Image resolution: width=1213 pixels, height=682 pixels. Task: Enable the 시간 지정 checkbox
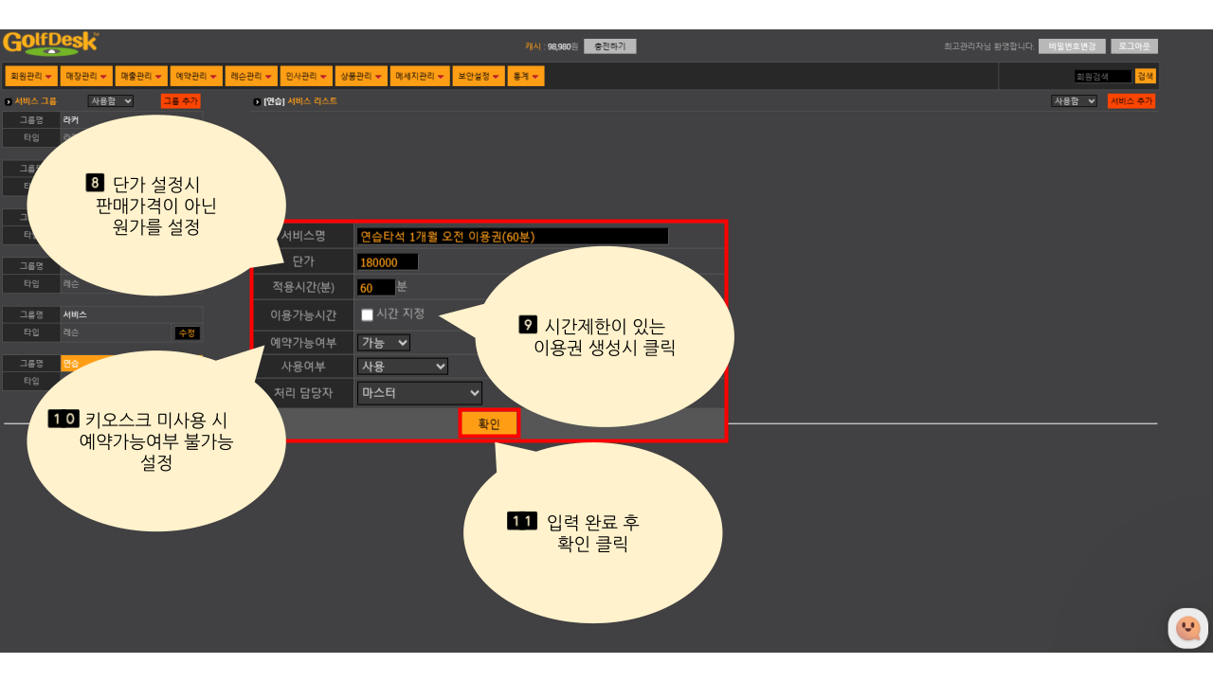[x=367, y=314]
